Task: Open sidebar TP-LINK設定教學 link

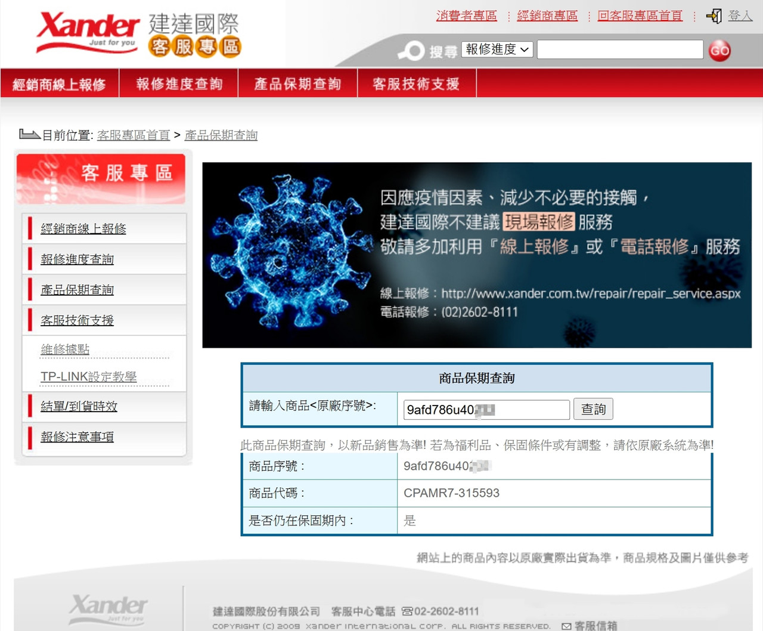Action: tap(89, 376)
